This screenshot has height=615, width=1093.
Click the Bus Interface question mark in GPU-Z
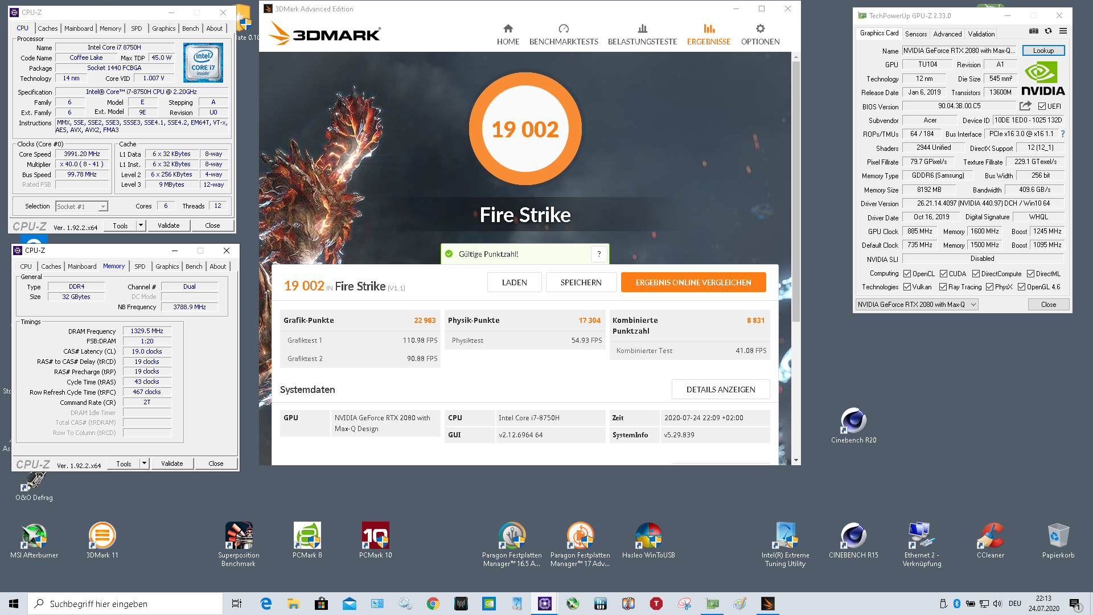pyautogui.click(x=1062, y=134)
